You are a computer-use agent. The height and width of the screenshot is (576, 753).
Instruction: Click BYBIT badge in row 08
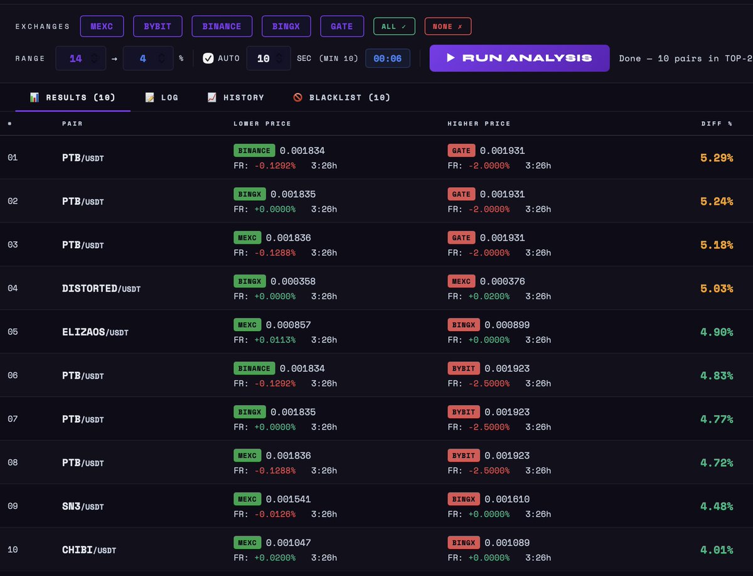(464, 455)
